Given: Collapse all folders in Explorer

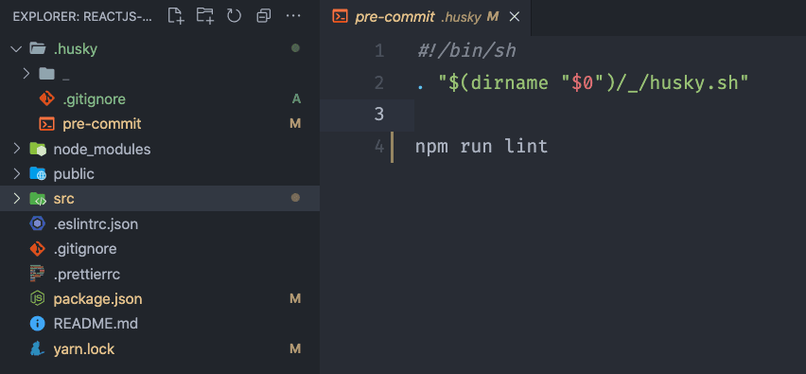Looking at the screenshot, I should [x=263, y=16].
